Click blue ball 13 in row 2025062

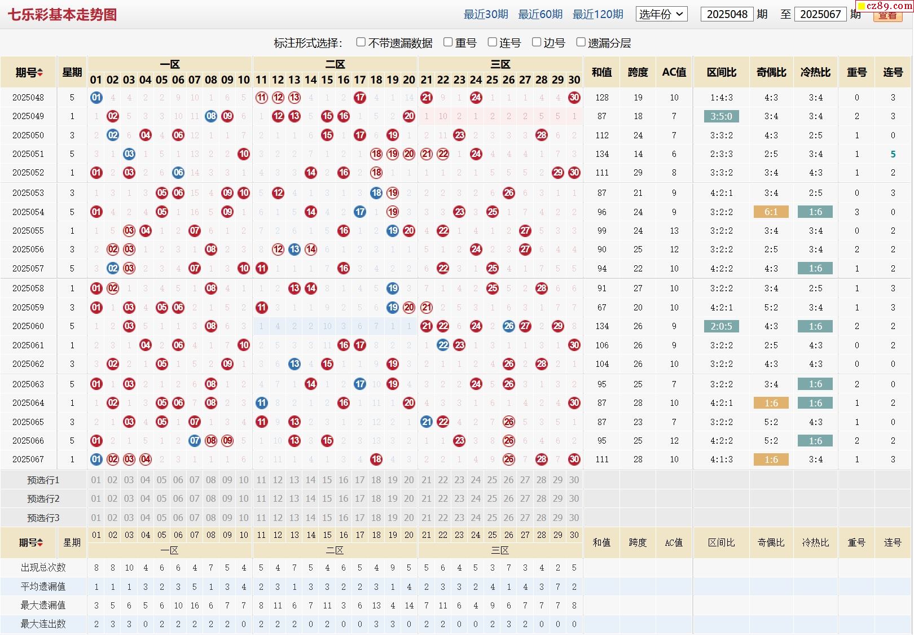tap(295, 364)
